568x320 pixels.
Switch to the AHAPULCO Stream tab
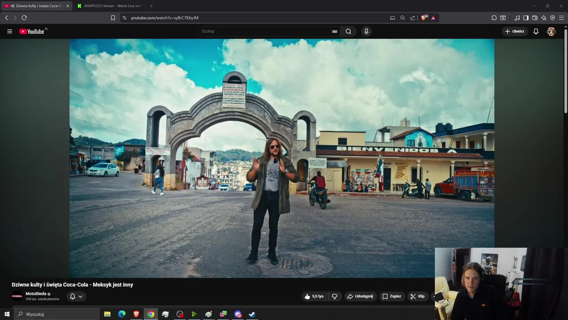pyautogui.click(x=111, y=6)
